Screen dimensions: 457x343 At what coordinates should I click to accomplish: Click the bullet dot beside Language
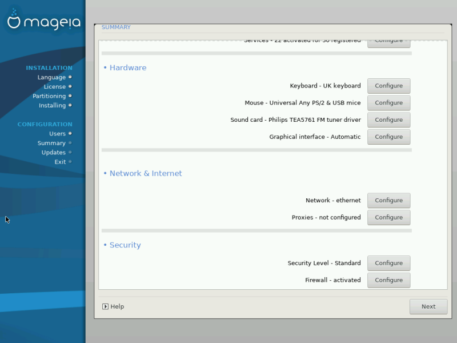click(70, 77)
